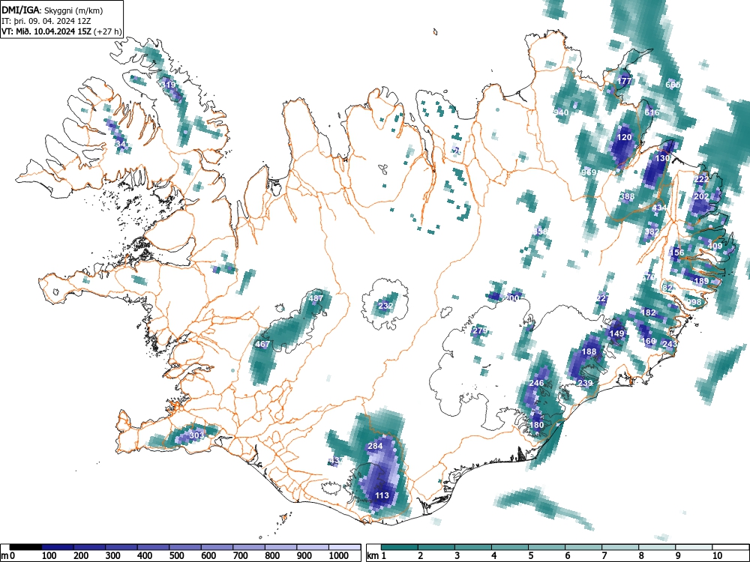Click the 616 visibility label

(652, 113)
